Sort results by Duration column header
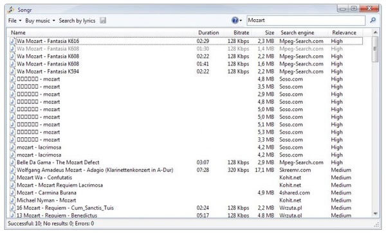Viewport: 386px width, 233px height. click(208, 33)
